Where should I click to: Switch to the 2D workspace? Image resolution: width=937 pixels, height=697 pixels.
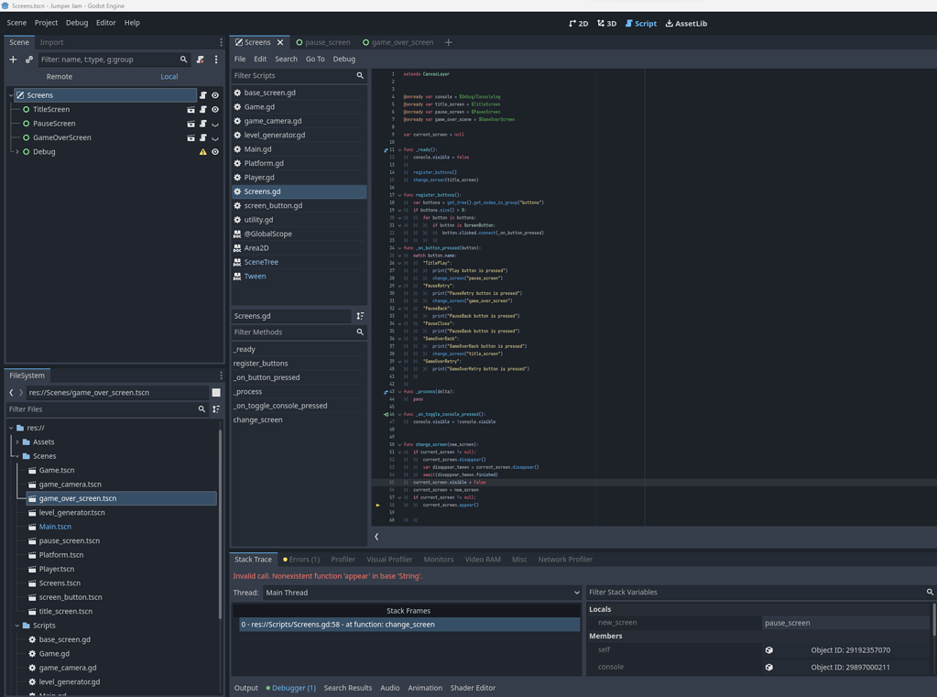[581, 23]
